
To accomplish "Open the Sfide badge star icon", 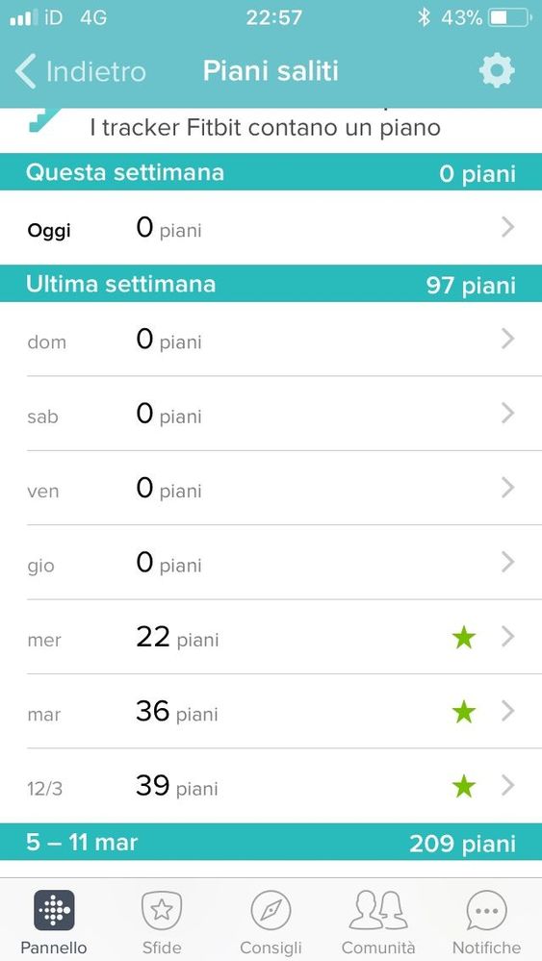I will pos(161,911).
